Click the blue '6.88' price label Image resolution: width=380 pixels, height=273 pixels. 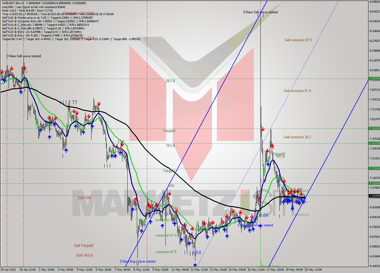point(264,215)
